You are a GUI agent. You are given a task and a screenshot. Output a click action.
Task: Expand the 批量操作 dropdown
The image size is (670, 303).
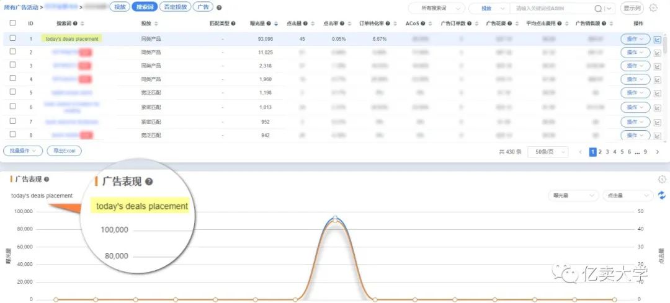(23, 151)
